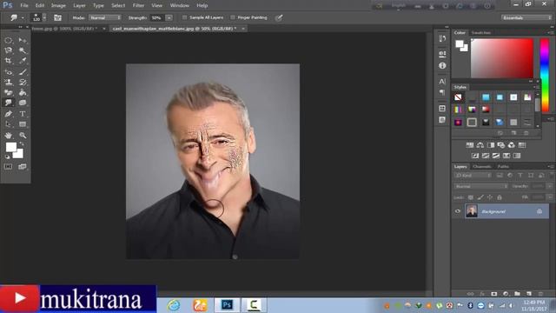Switch to the Paths tab

[503, 166]
